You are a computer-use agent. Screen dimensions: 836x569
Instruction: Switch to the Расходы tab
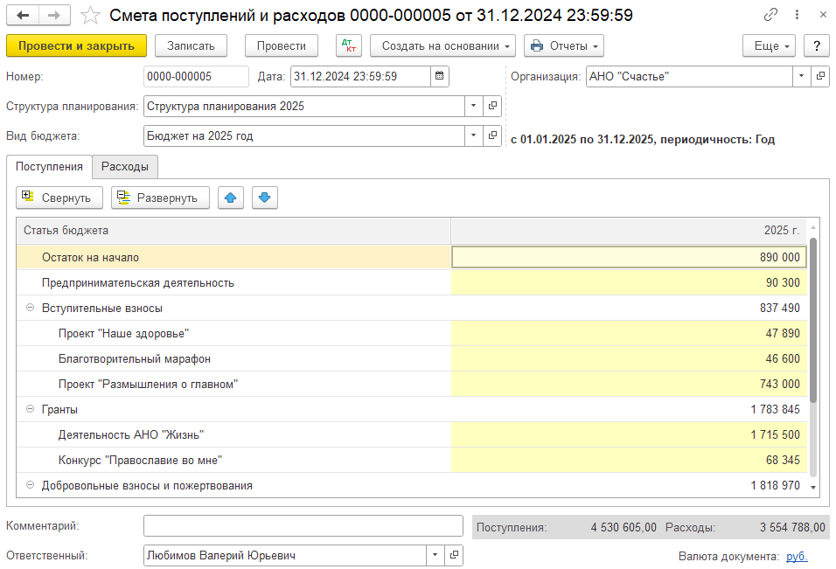click(124, 166)
